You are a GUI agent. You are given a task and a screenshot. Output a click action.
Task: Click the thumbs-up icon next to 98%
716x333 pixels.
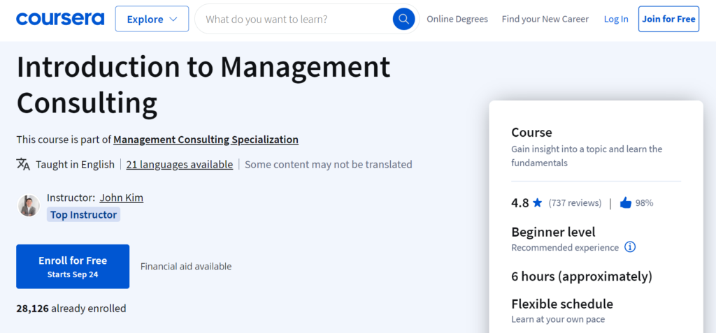[x=626, y=203]
